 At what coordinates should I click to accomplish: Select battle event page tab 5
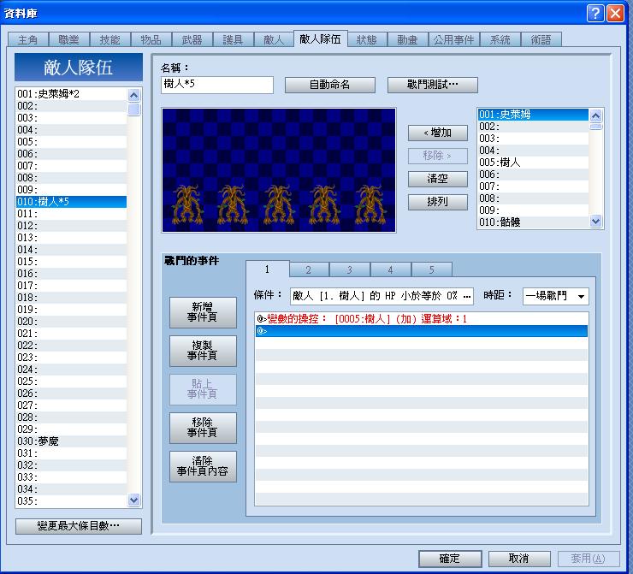432,270
